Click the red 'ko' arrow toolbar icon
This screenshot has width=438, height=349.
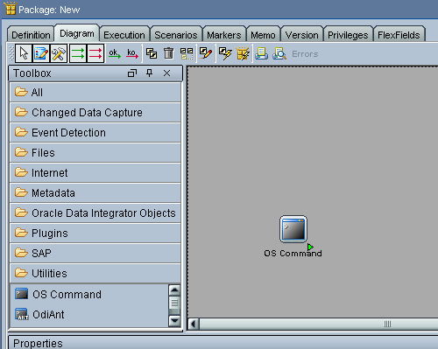tap(132, 53)
